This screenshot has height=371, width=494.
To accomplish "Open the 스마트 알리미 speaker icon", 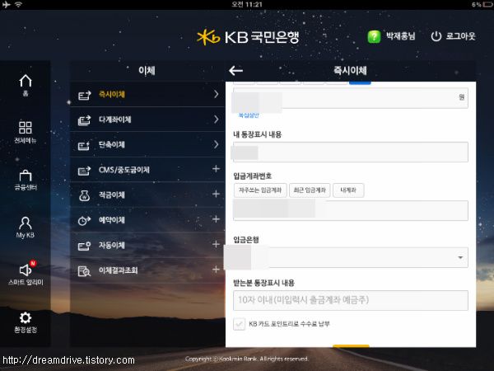I will [26, 270].
